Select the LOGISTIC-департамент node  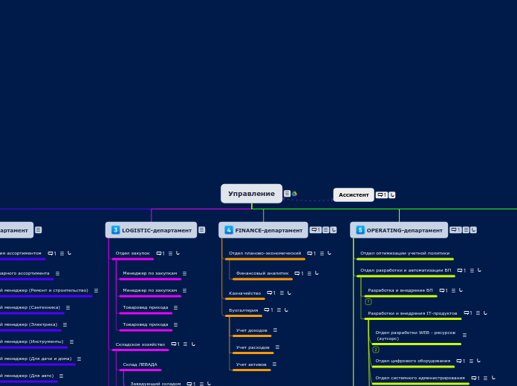tap(151, 230)
